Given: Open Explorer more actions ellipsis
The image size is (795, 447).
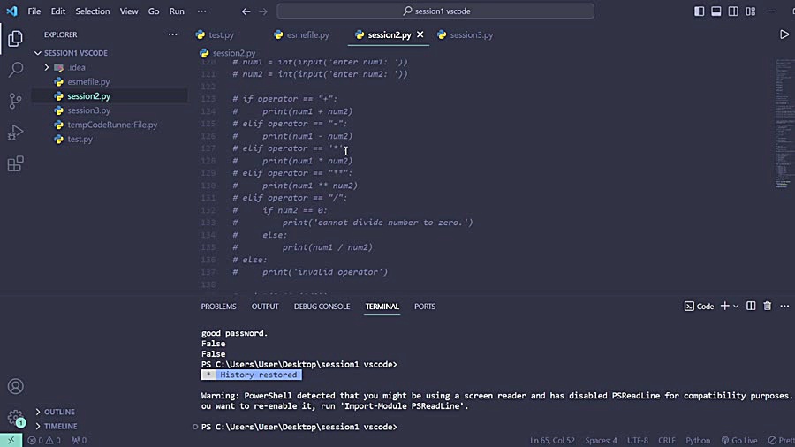Looking at the screenshot, I should [x=172, y=34].
